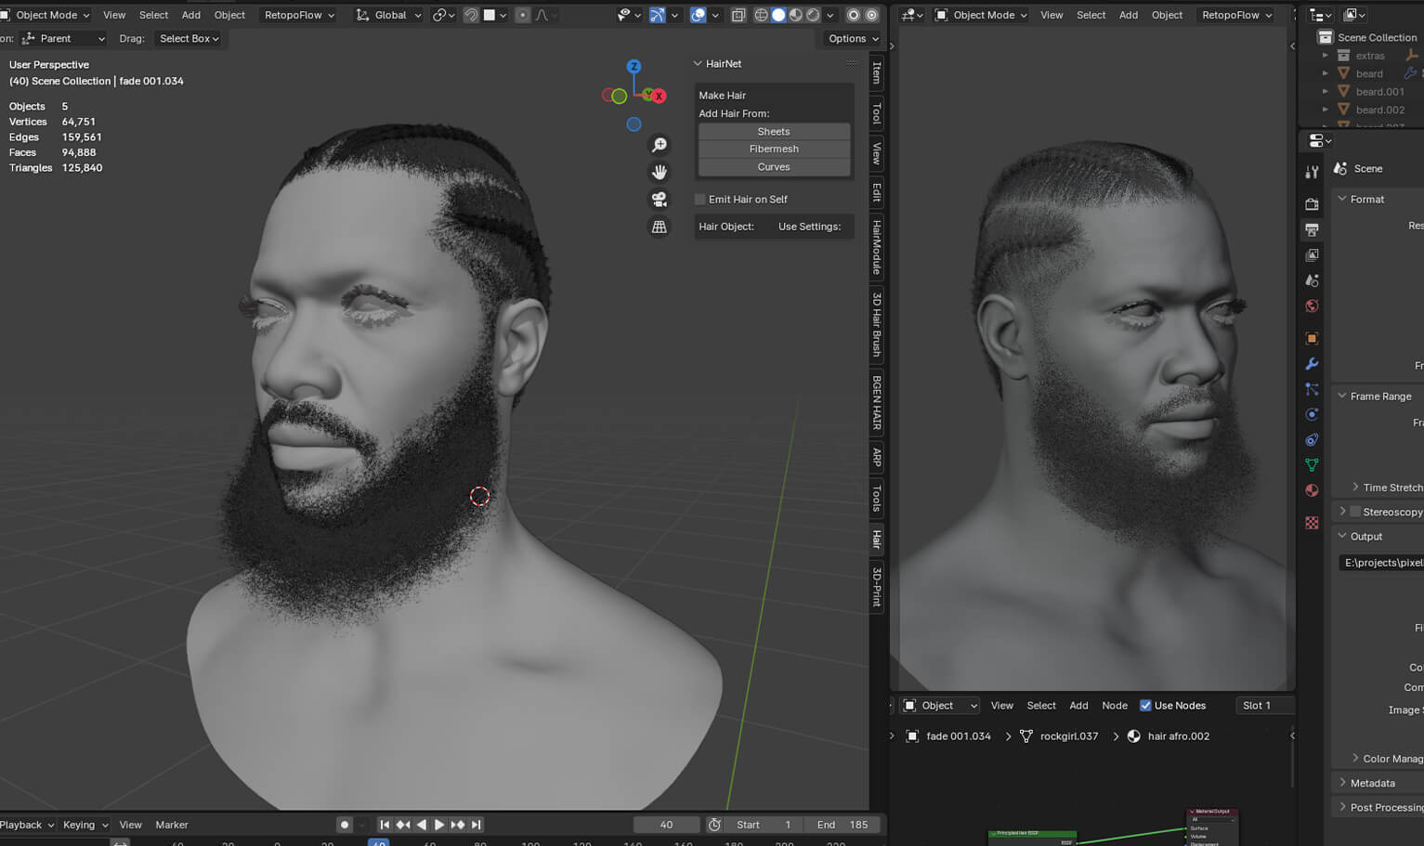
Task: Open the Material properties tab
Action: 1312,490
